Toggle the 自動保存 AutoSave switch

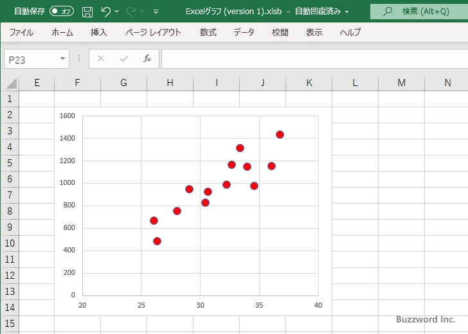62,12
